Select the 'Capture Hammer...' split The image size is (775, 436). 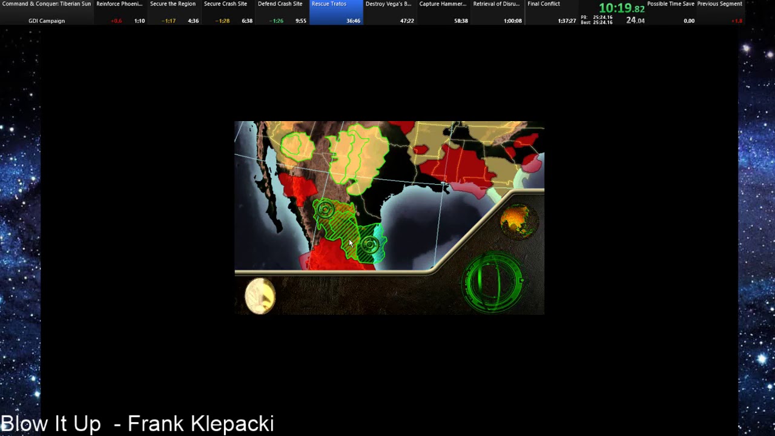[444, 12]
